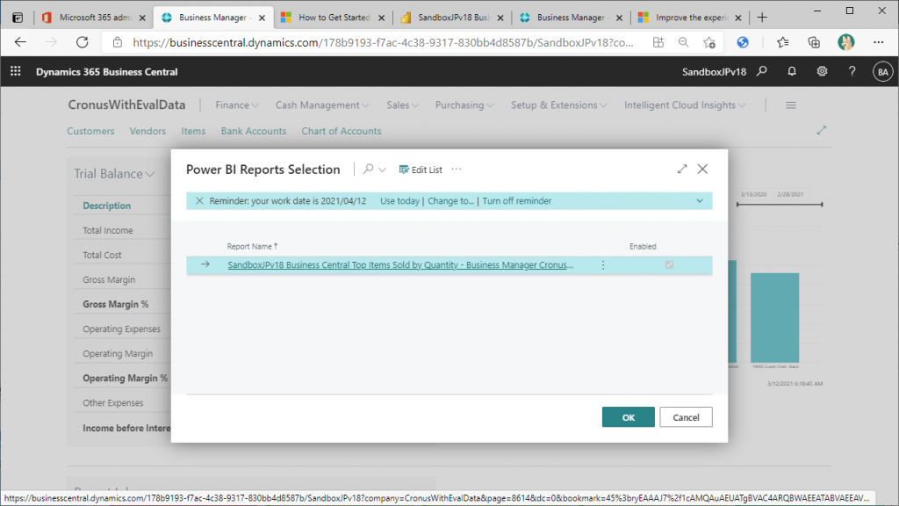Open the Purchasing menu

pos(464,105)
